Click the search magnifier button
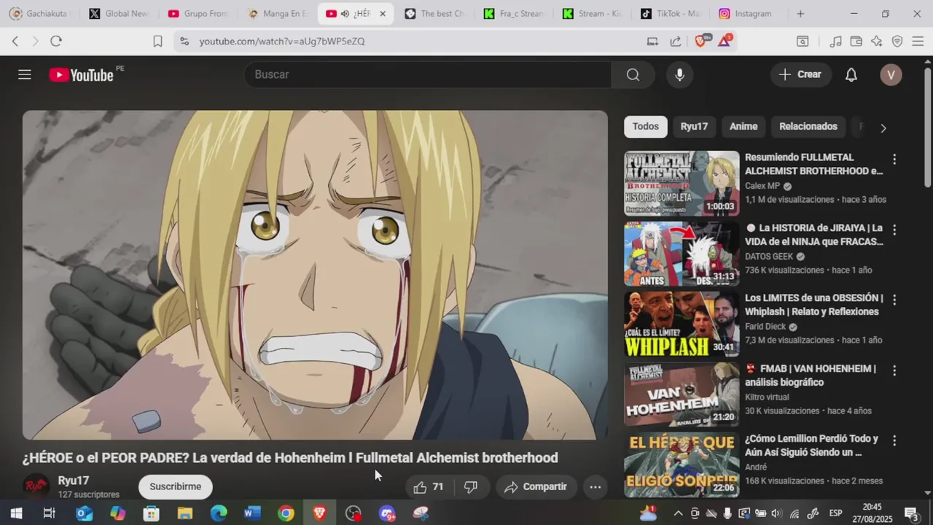 [x=633, y=74]
